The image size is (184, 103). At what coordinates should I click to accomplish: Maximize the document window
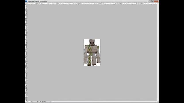[x=153, y=1]
